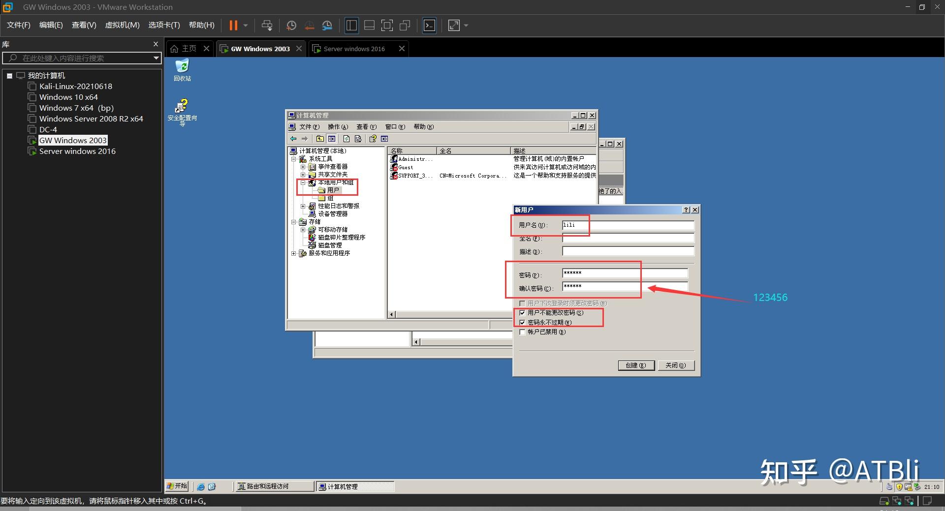This screenshot has height=511, width=945.
Task: Collapse the 存储 tree node
Action: tap(294, 222)
